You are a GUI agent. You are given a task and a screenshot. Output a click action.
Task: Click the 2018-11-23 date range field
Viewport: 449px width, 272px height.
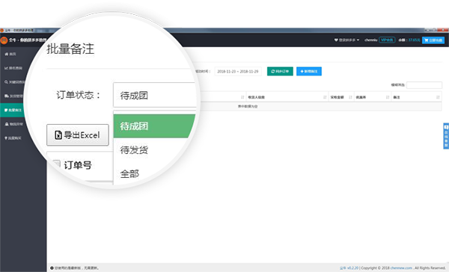tap(238, 72)
